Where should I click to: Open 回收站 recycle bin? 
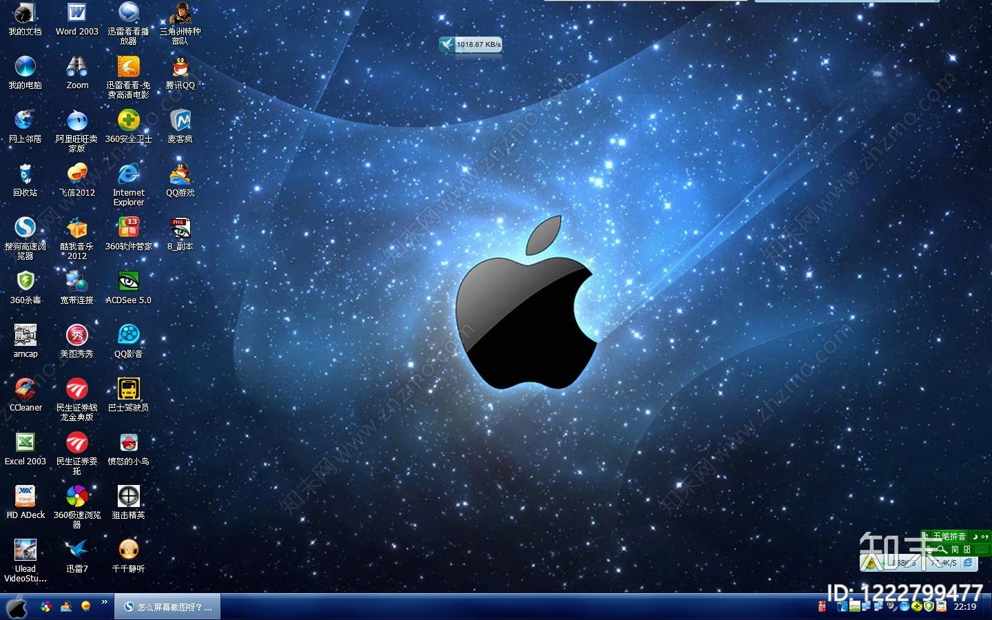25,180
